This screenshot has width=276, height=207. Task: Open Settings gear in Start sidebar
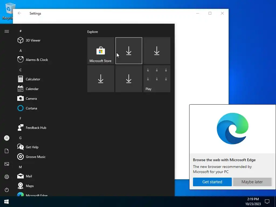pos(7,177)
